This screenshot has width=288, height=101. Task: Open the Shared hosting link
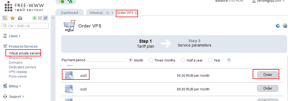[20, 58]
